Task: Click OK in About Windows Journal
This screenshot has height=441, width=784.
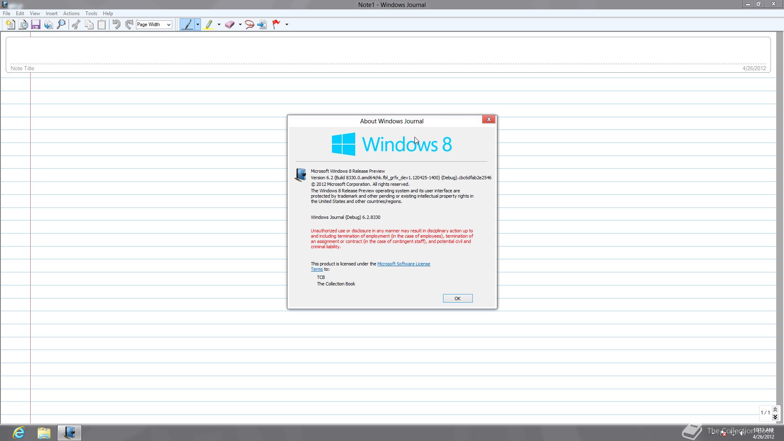Action: tap(458, 298)
